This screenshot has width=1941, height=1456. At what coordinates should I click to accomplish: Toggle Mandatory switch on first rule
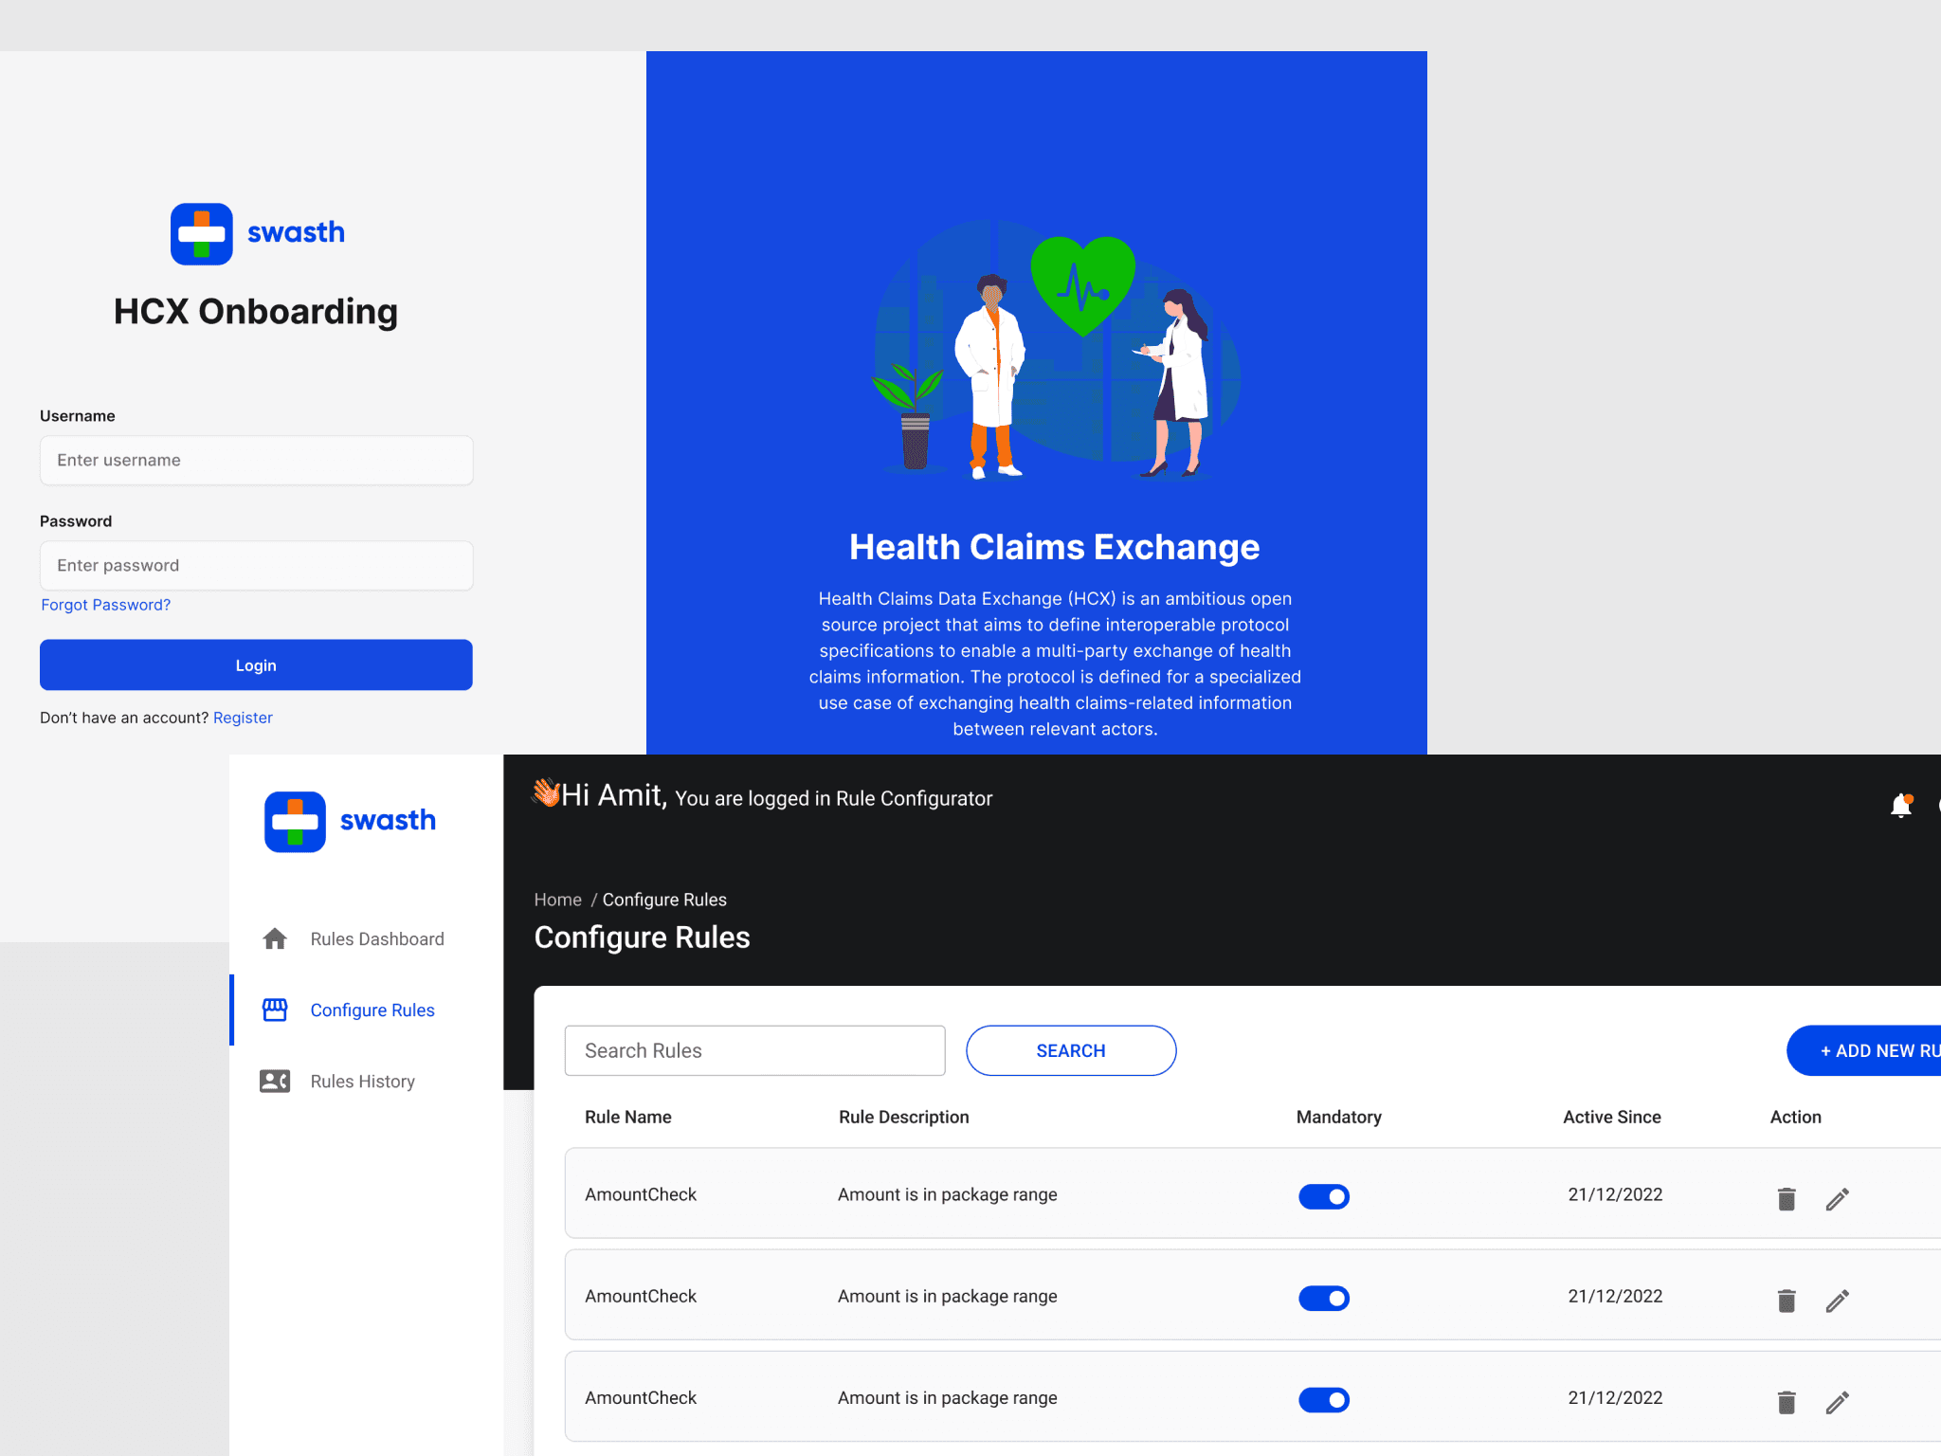1324,1196
